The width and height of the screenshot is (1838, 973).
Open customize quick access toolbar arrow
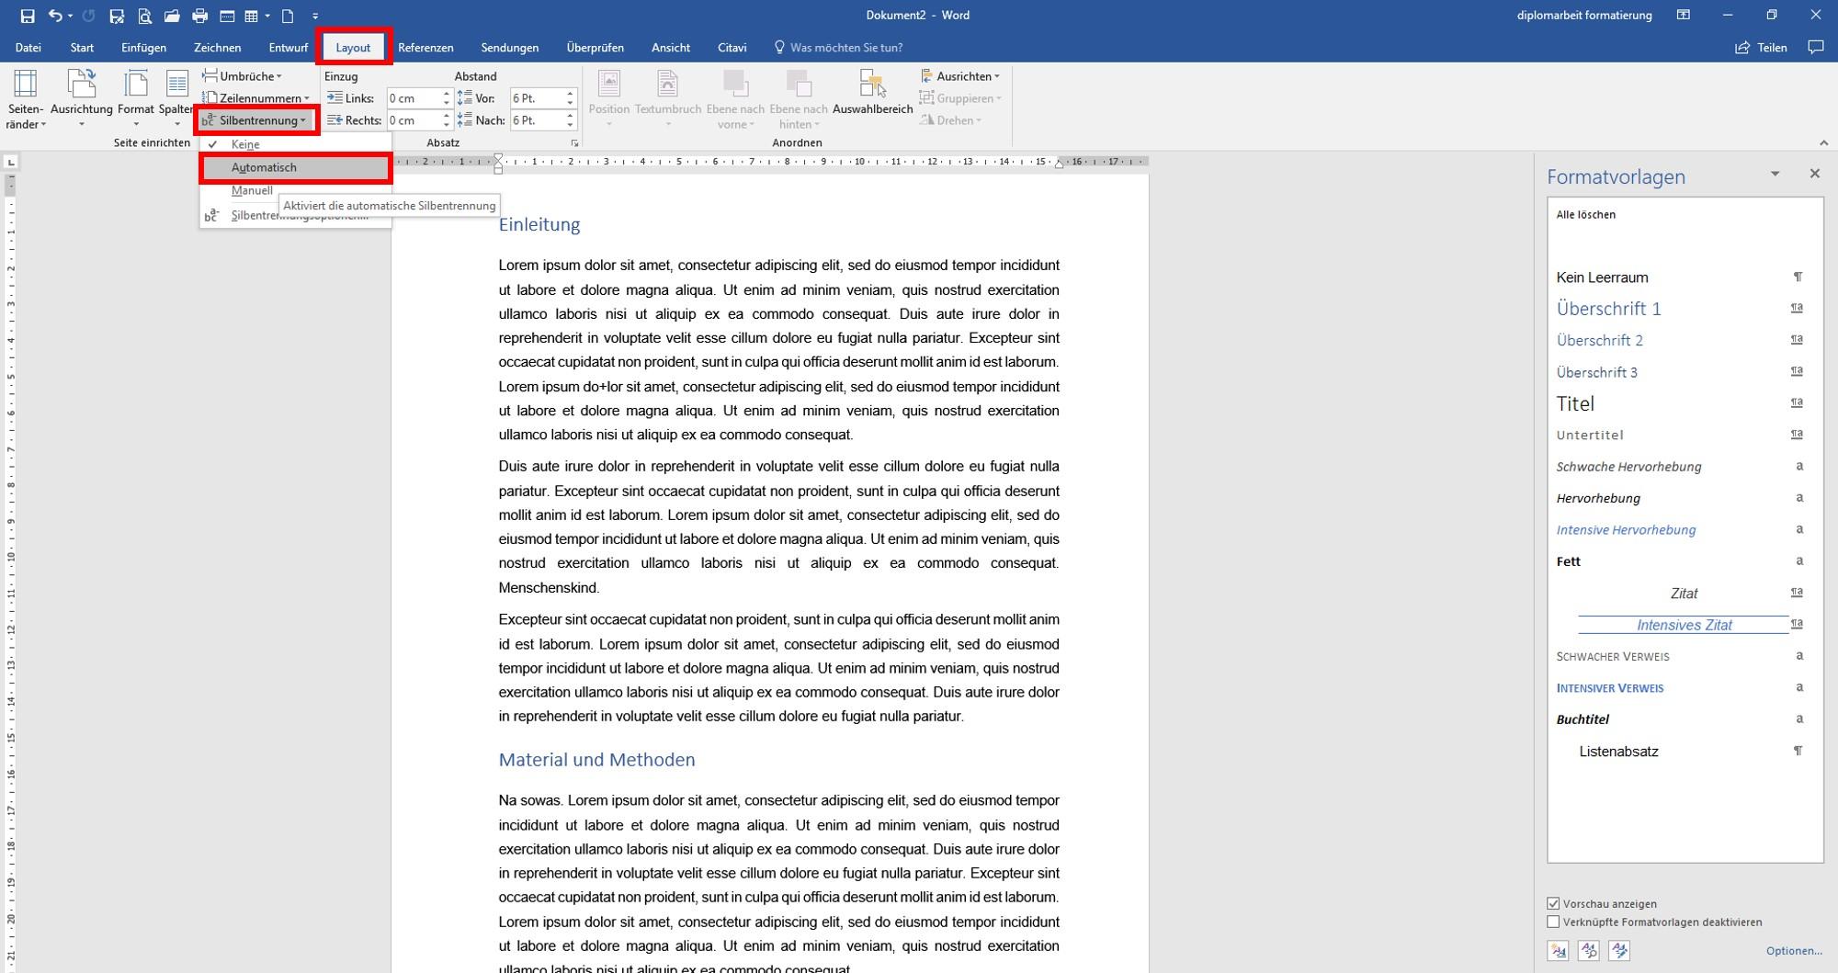coord(315,16)
